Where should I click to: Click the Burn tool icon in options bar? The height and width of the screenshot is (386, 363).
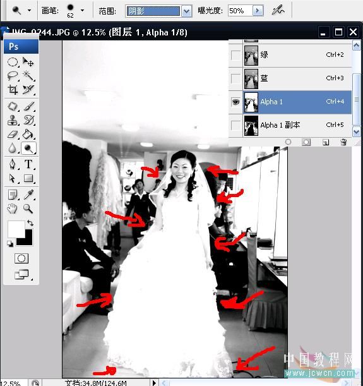tap(16, 10)
